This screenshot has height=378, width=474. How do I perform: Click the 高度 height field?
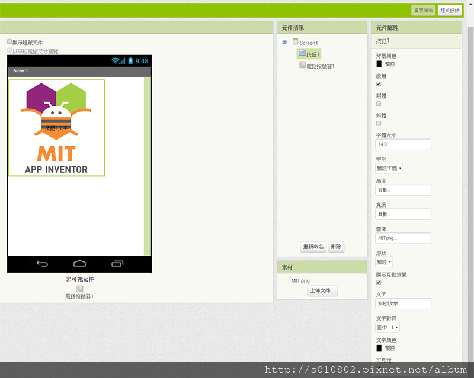click(403, 190)
